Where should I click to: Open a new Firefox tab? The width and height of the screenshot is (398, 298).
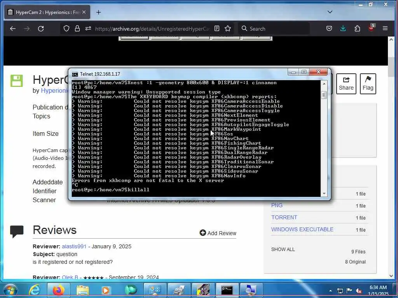pyautogui.click(x=98, y=12)
